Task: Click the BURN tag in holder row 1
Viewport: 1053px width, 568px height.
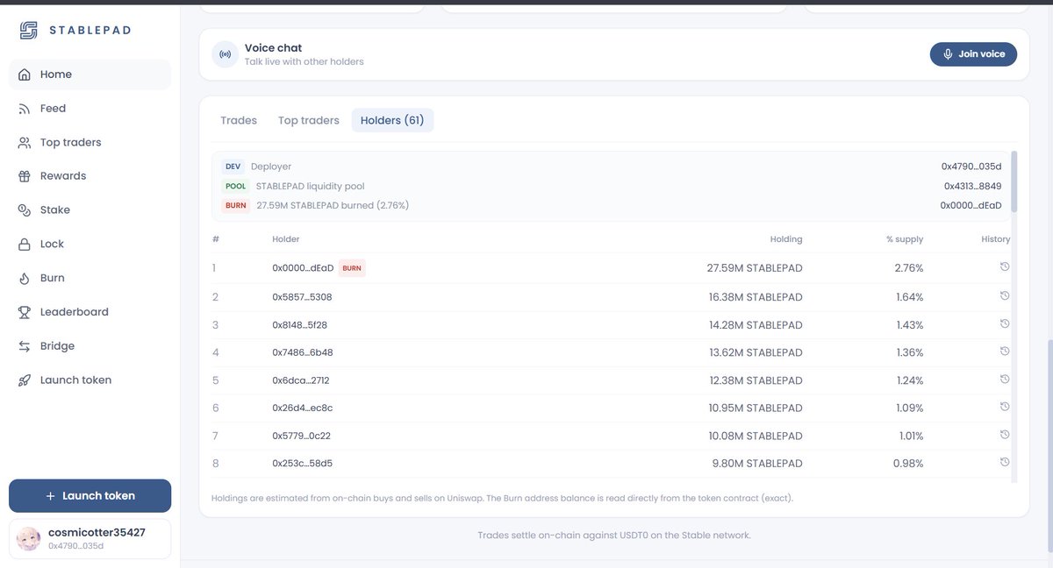Action: coord(351,268)
